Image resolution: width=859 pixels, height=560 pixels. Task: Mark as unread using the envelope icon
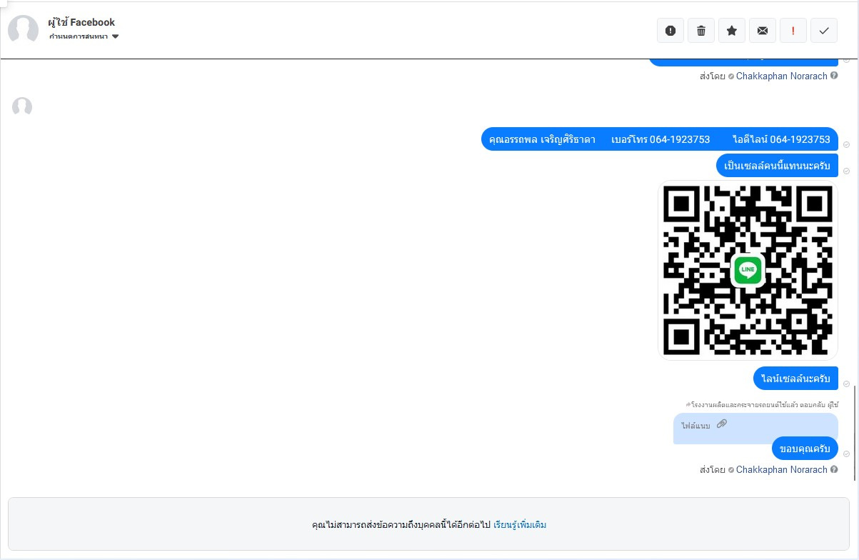(x=763, y=31)
